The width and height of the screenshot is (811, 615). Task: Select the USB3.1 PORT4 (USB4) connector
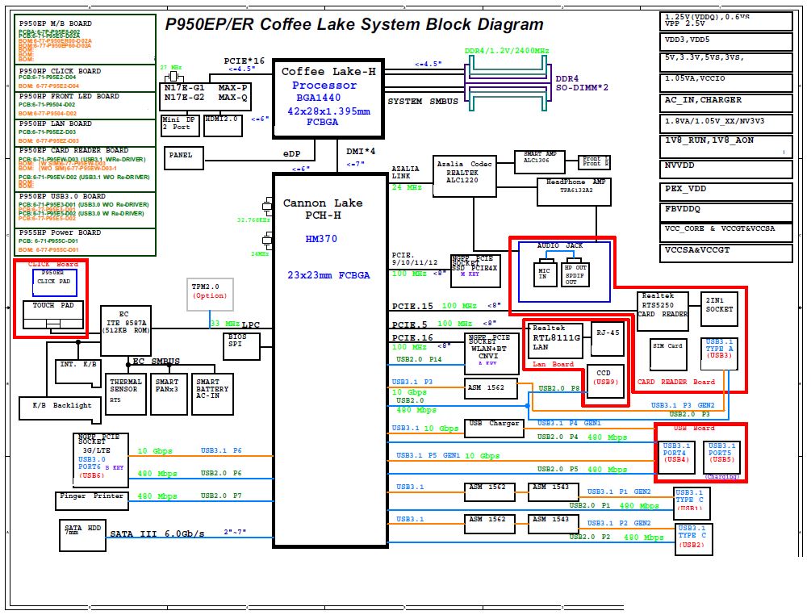676,458
